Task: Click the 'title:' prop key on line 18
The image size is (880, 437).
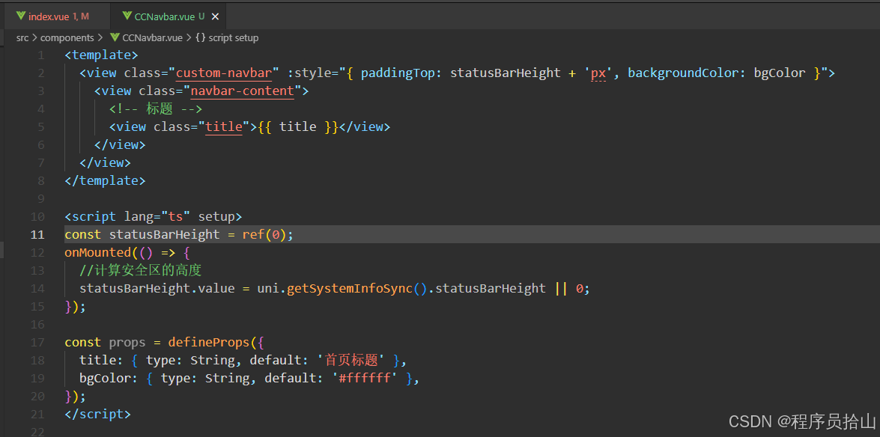Action: (102, 360)
